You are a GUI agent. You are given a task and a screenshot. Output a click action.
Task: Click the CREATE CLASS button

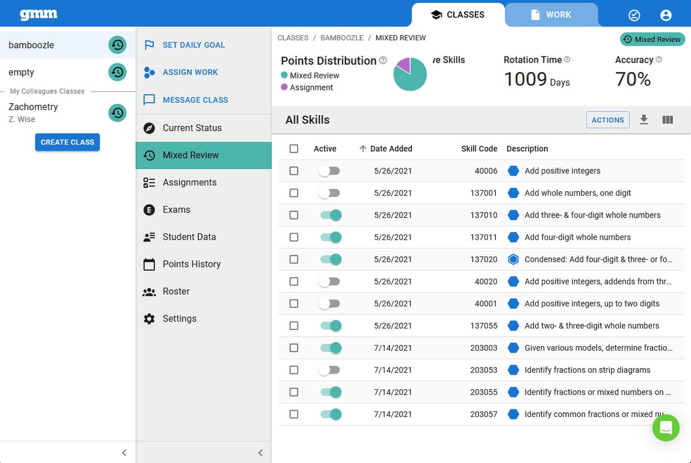pyautogui.click(x=67, y=142)
